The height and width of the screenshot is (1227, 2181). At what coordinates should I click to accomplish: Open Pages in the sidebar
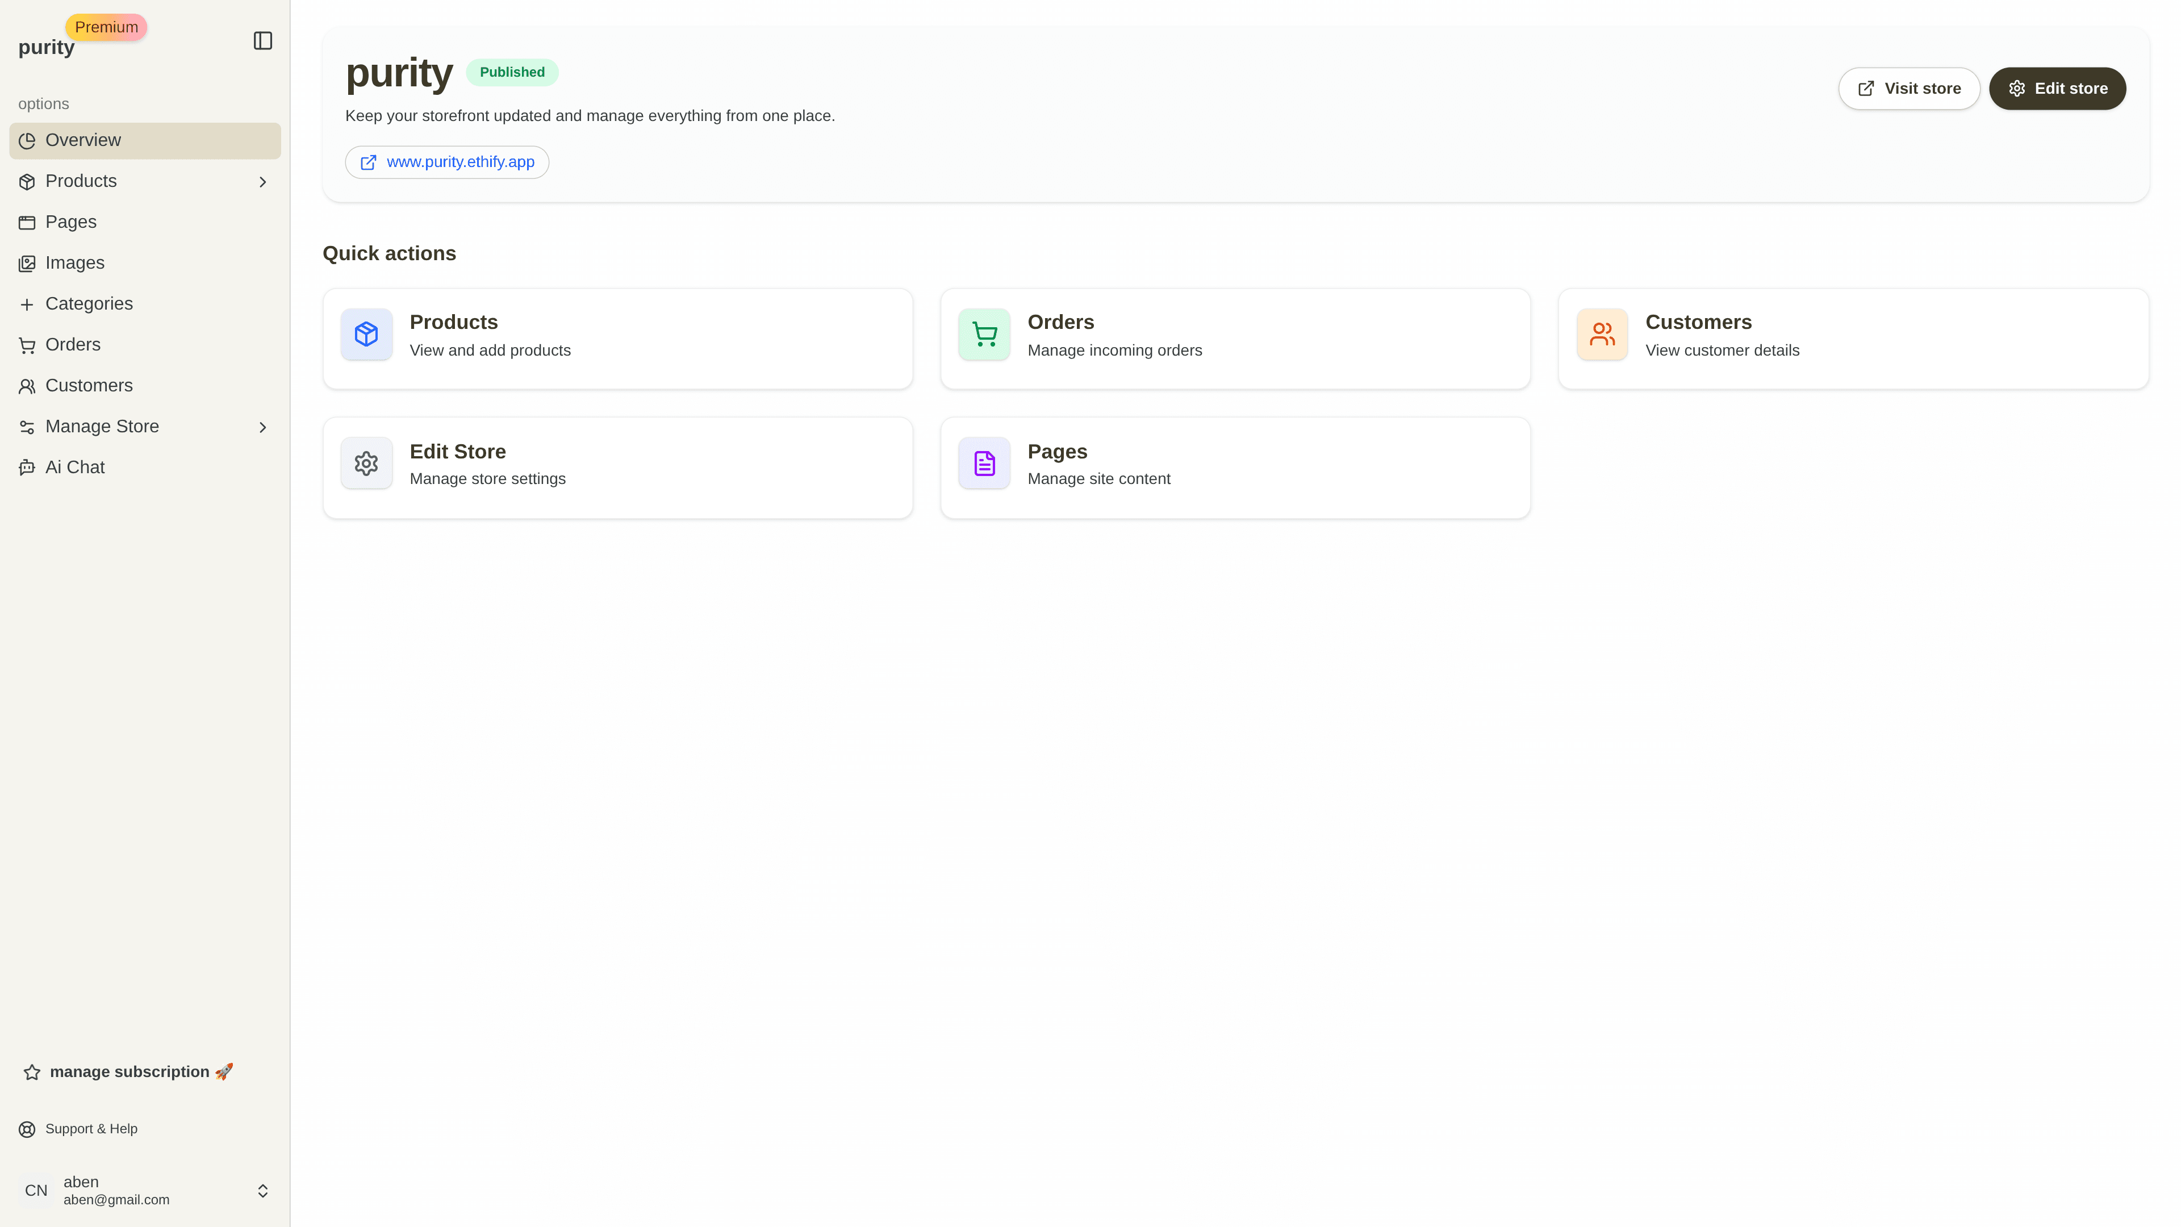click(x=145, y=222)
